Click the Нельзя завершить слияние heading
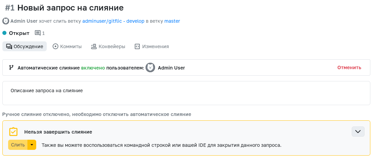 (x=58, y=132)
